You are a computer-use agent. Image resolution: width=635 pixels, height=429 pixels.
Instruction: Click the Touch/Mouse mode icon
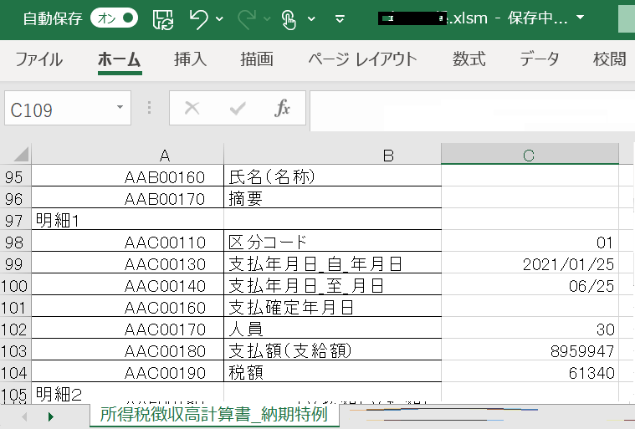coord(289,19)
